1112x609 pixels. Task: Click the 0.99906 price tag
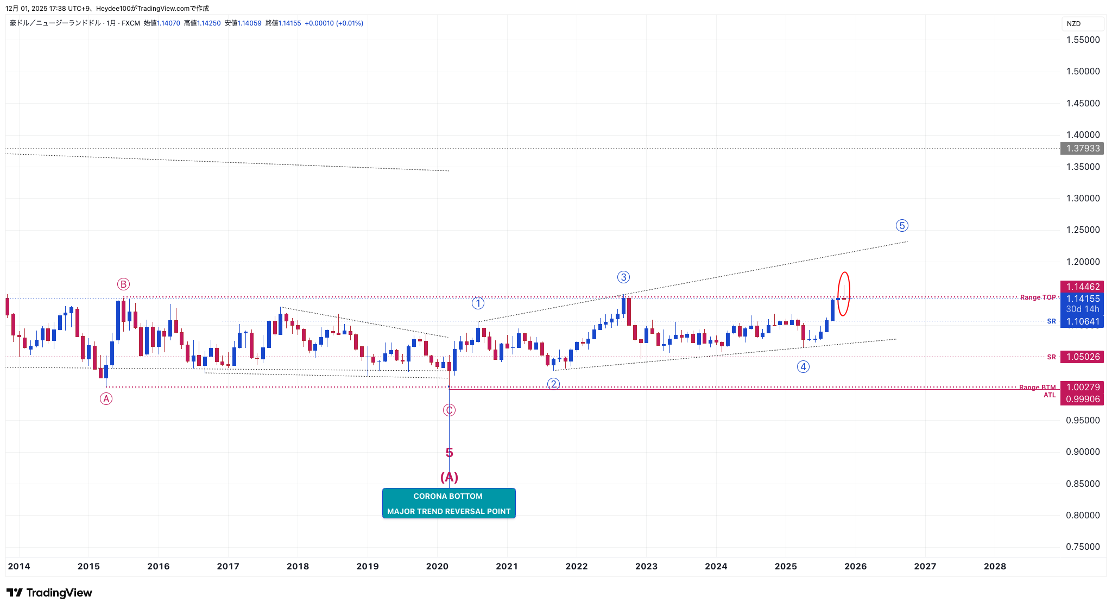pyautogui.click(x=1082, y=399)
